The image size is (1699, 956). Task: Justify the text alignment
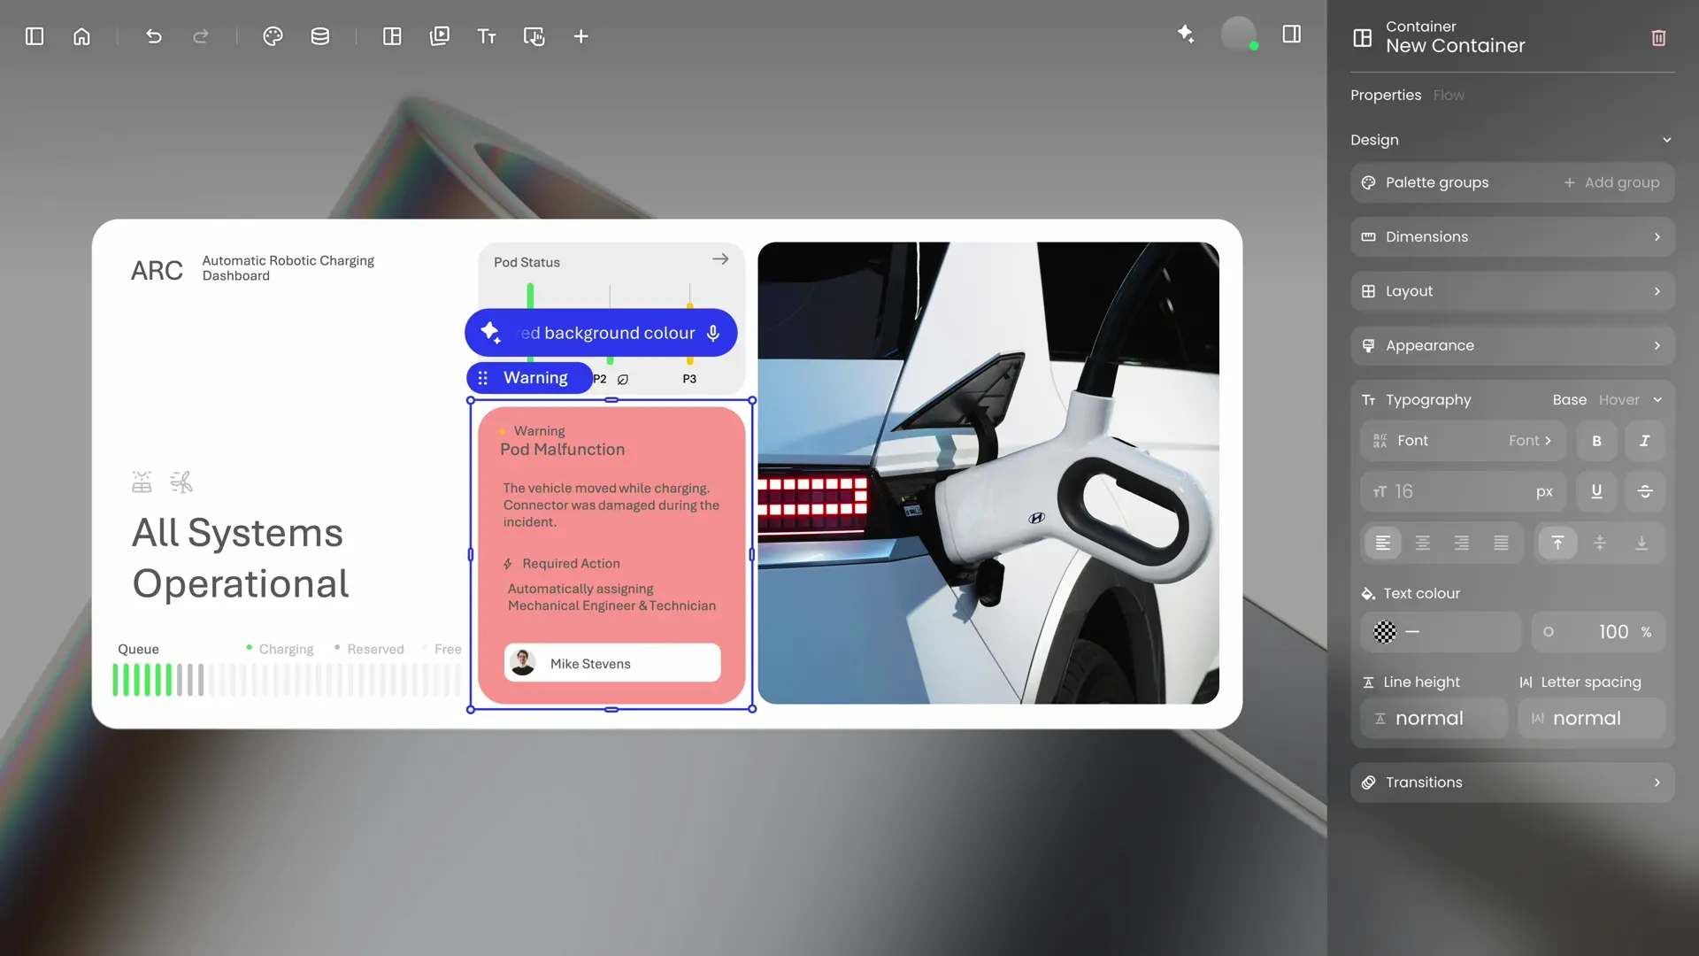click(1502, 543)
